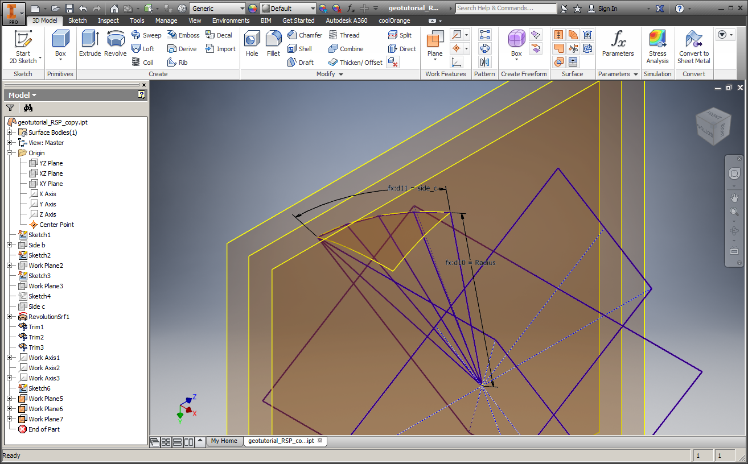
Task: Select the Decal tool
Action: click(219, 35)
